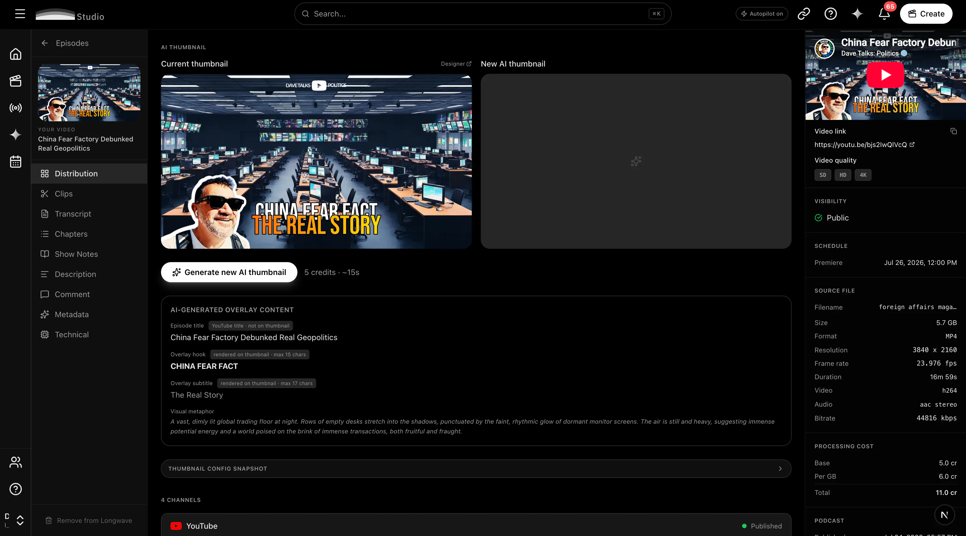This screenshot has height=536, width=966.
Task: Click the Studio logo
Action: (x=70, y=15)
